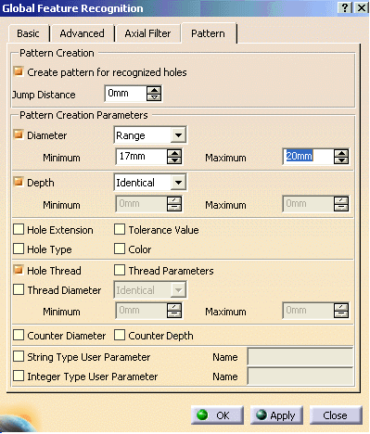Close the dialog with the Close button
The width and height of the screenshot is (370, 434).
[x=336, y=415]
